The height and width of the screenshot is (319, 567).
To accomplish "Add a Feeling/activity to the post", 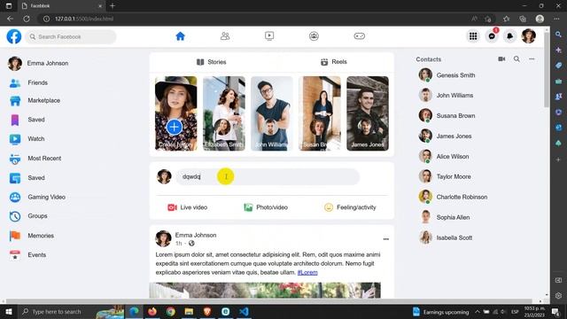I will point(350,207).
